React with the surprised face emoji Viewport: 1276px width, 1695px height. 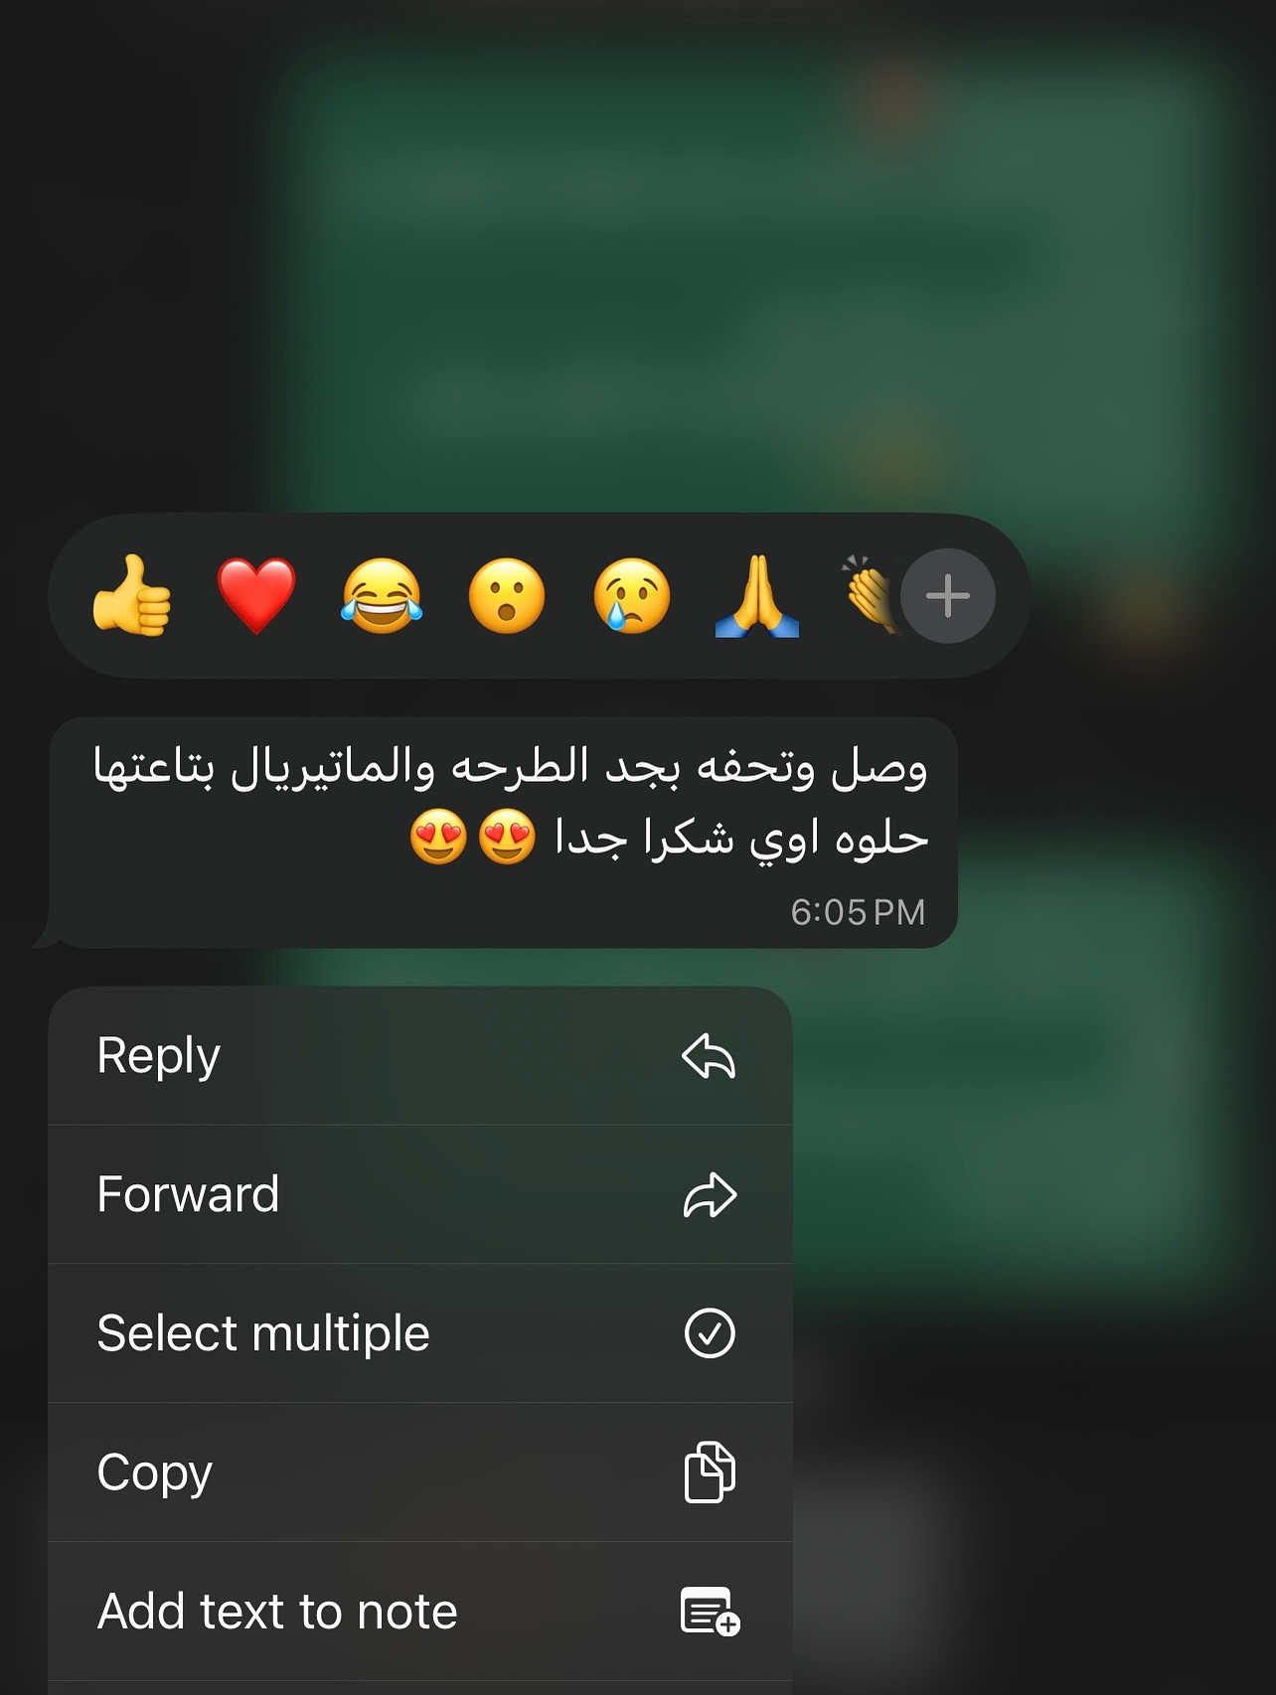point(507,596)
